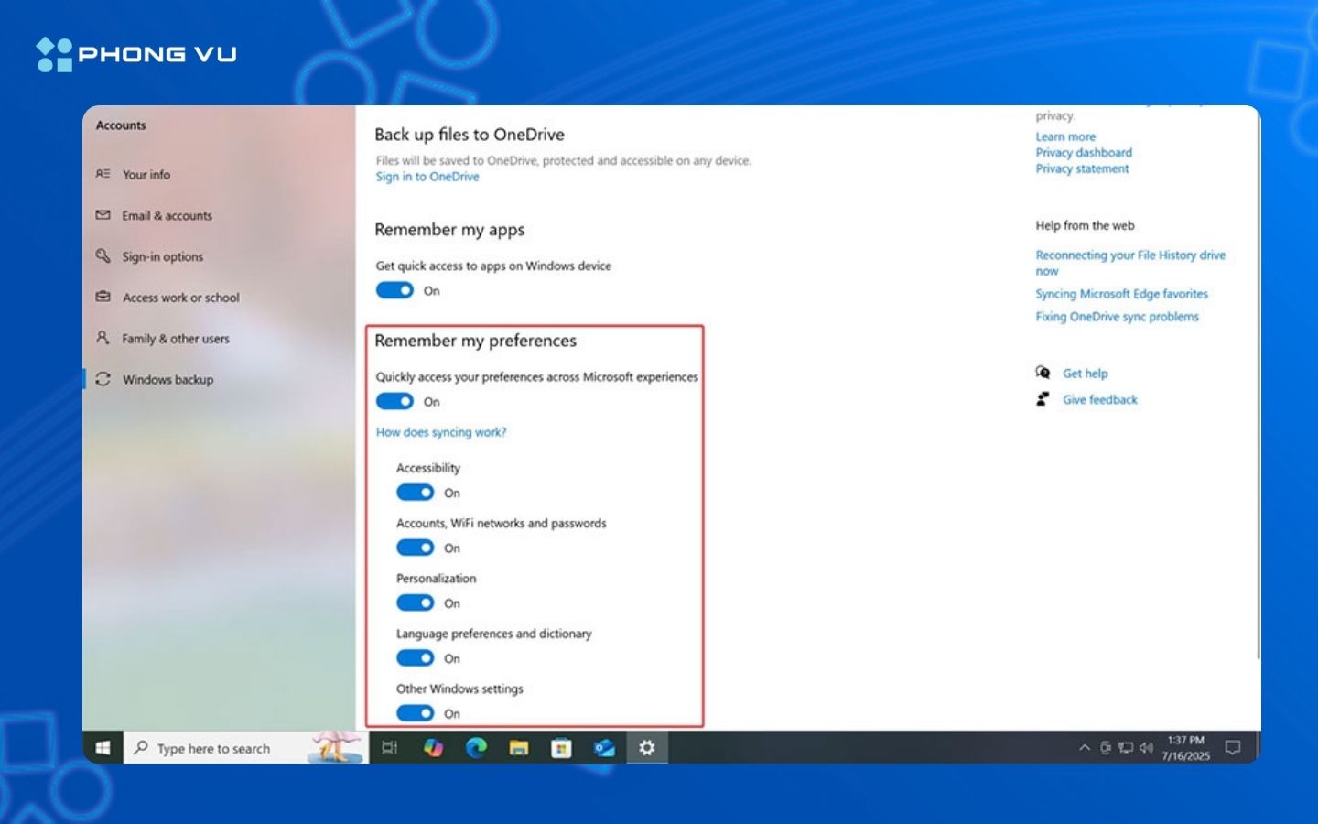Open File Explorer from the taskbar
This screenshot has width=1318, height=824.
pos(519,748)
